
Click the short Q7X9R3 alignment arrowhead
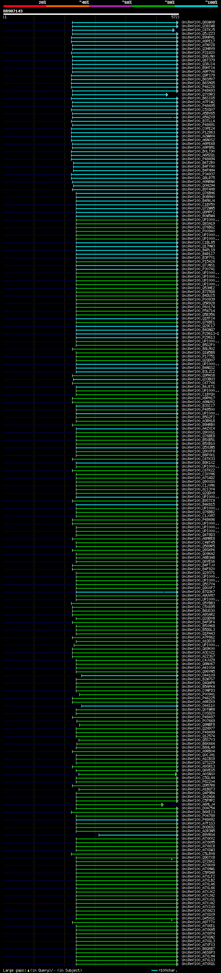click(x=167, y=95)
